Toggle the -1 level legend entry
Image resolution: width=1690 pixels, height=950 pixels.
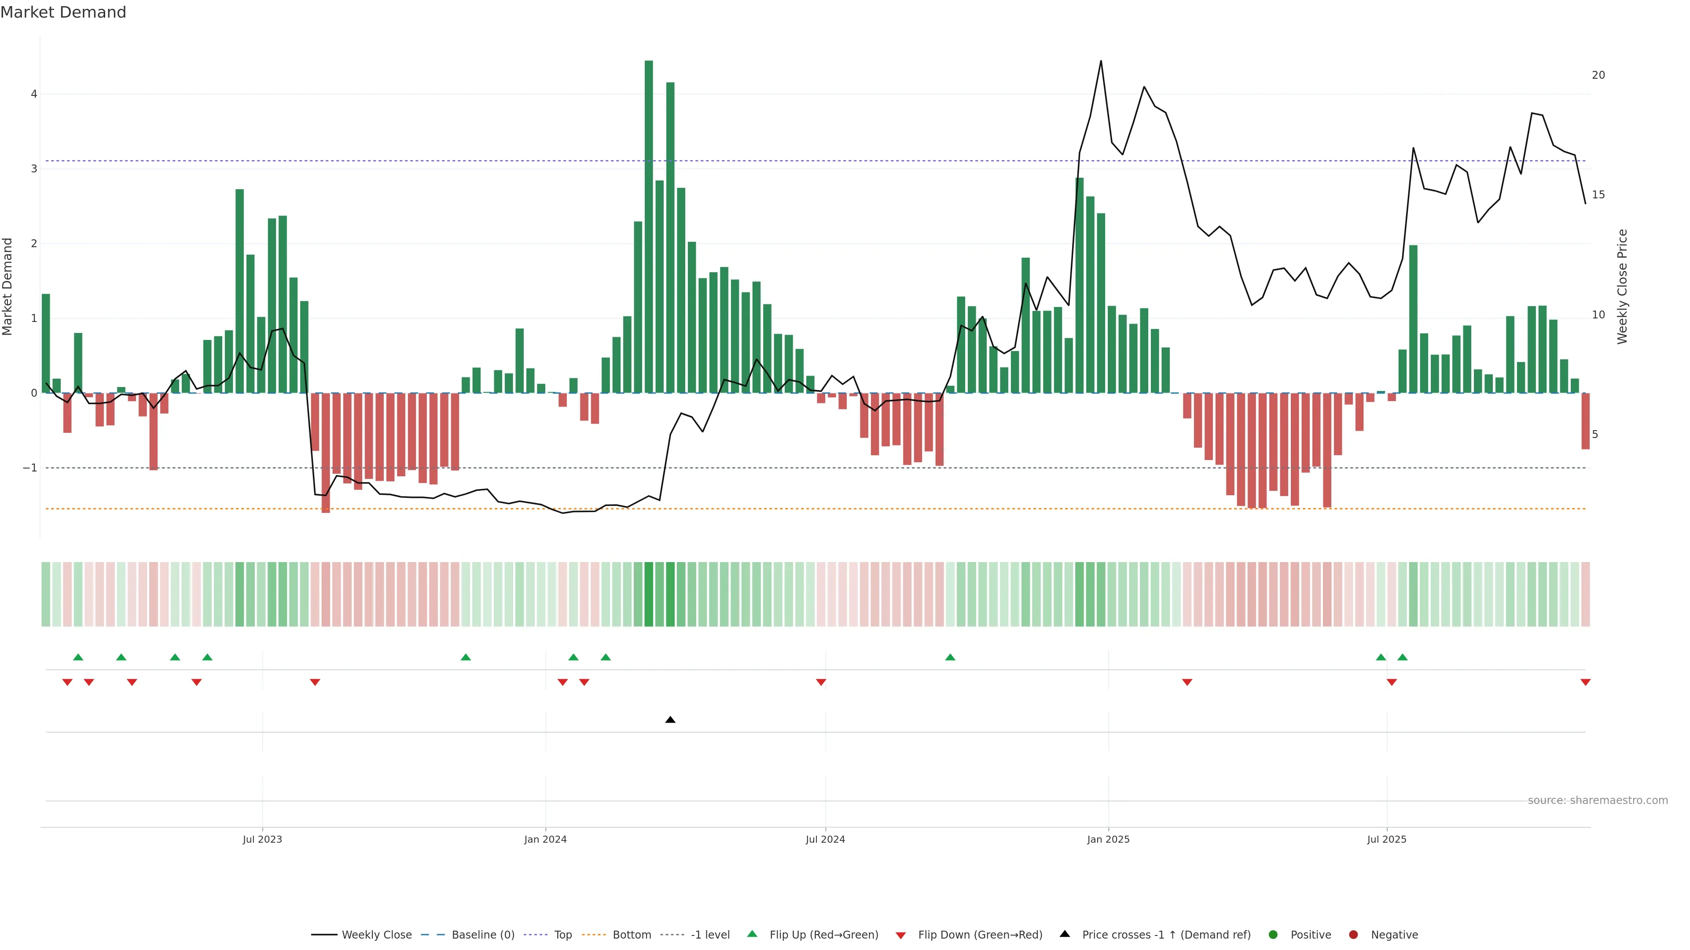(710, 934)
